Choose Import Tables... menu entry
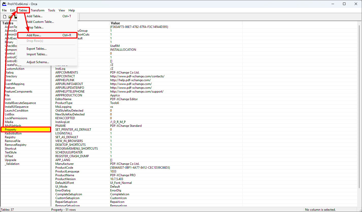 pos(47,54)
